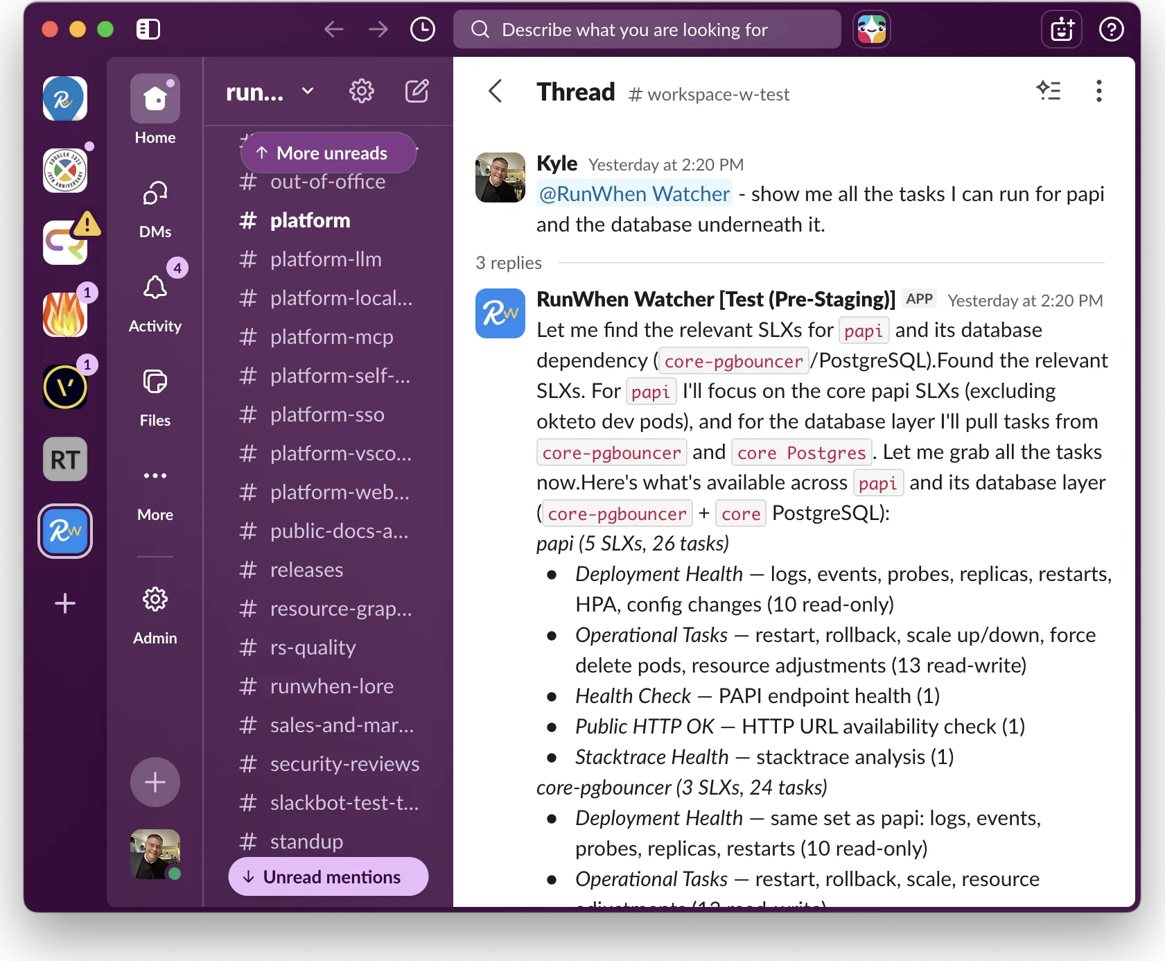This screenshot has width=1165, height=961.
Task: Open the More menu
Action: click(x=155, y=492)
